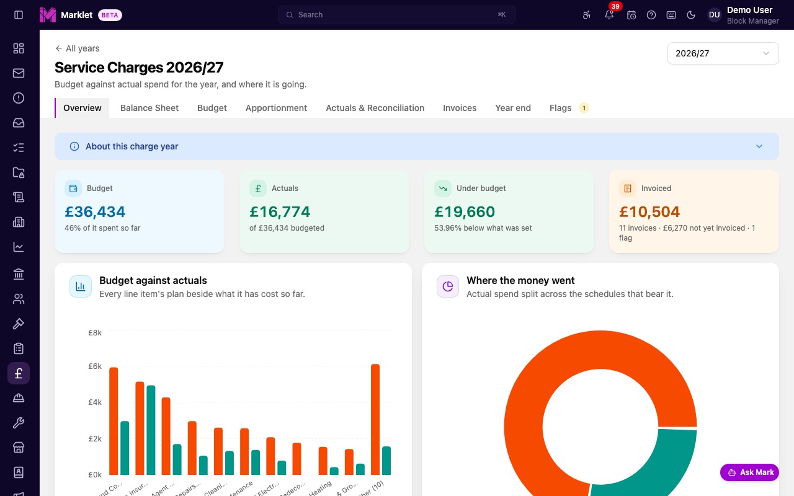Click the £19,660 under budget value
The height and width of the screenshot is (496, 794).
coord(465,211)
